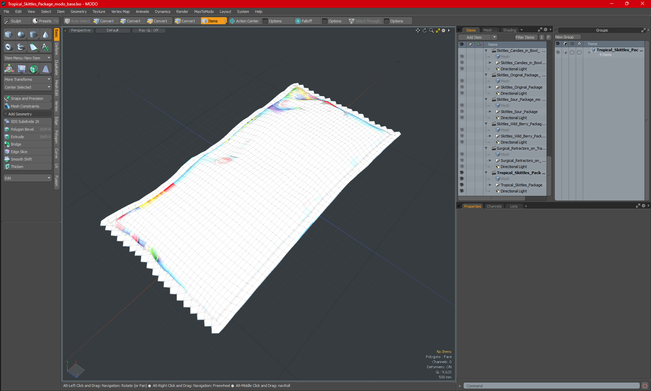
Task: Switch to the Channels tab
Action: pos(494,206)
